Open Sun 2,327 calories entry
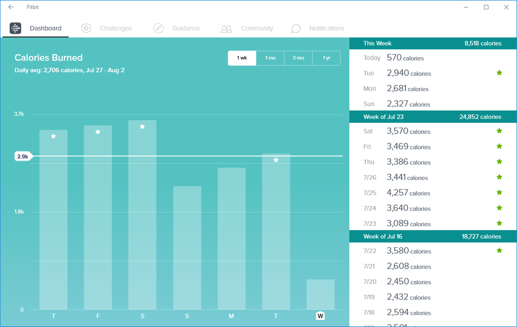The height and width of the screenshot is (327, 517). tap(433, 104)
